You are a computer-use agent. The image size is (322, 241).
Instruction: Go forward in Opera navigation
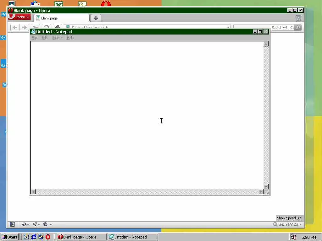click(x=24, y=27)
